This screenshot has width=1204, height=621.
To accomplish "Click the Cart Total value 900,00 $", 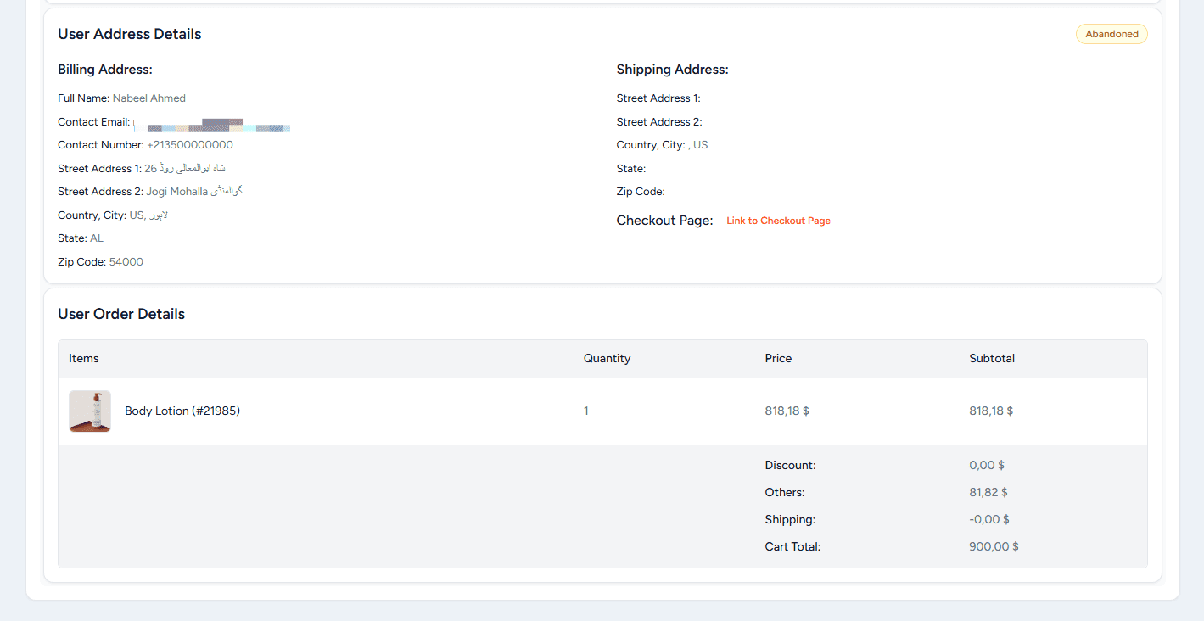I will (994, 547).
